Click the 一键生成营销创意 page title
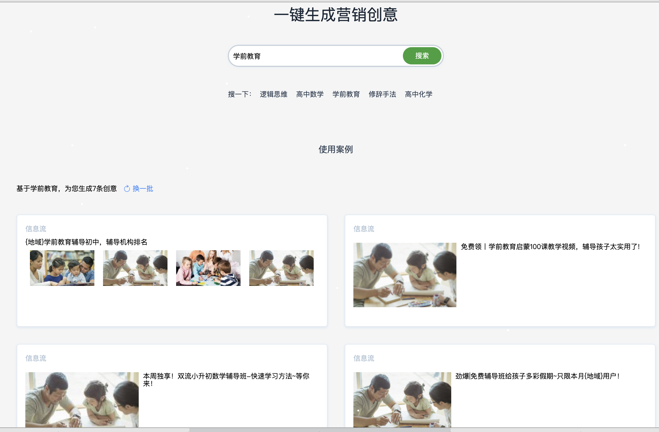 336,14
